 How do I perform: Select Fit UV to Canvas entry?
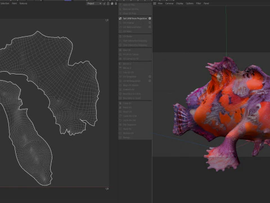(130, 55)
